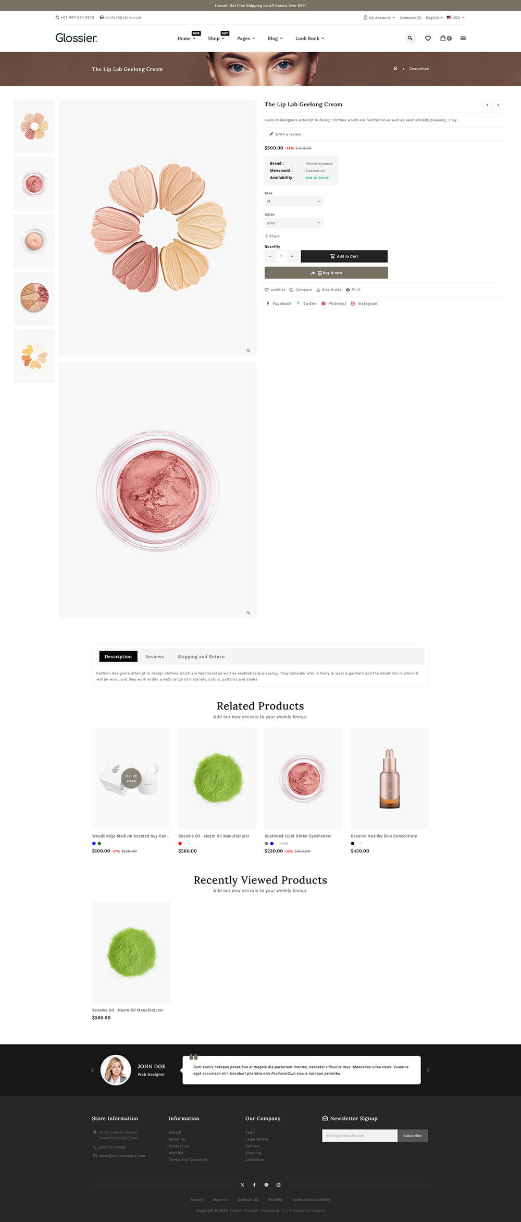Image resolution: width=521 pixels, height=1222 pixels.
Task: Expand the USD currency selector
Action: tap(455, 17)
